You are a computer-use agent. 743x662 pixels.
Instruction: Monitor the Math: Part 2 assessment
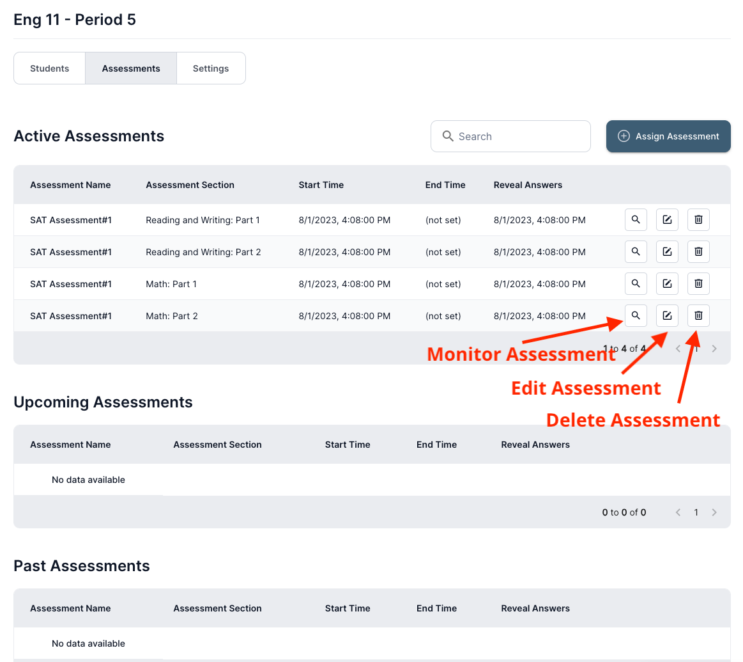636,315
